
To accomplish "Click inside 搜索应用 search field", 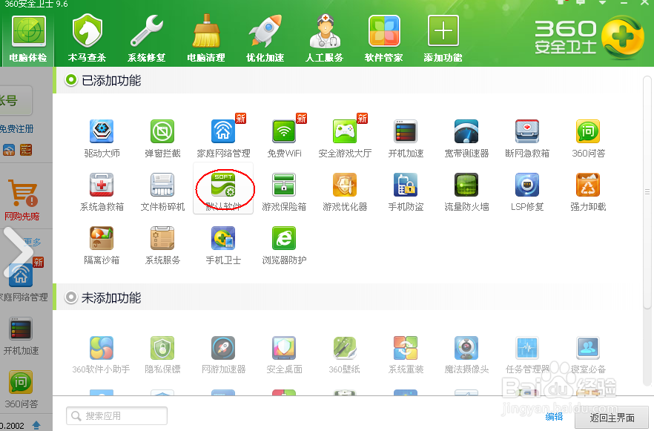I will (117, 416).
